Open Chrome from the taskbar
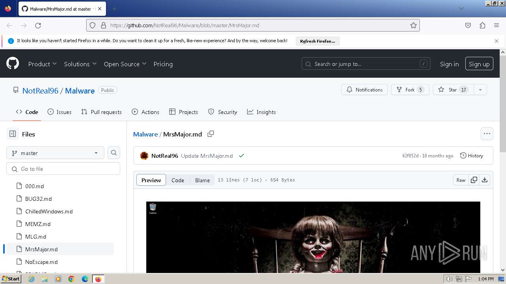Image resolution: width=506 pixels, height=284 pixels. 72,279
